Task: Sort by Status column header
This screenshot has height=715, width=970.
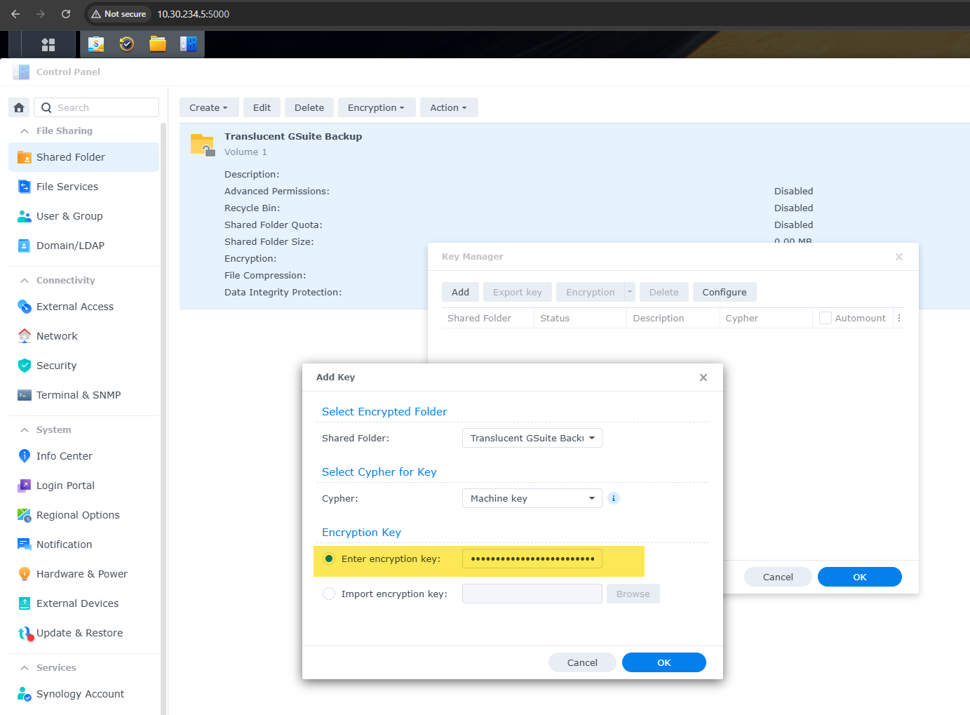Action: coord(580,318)
